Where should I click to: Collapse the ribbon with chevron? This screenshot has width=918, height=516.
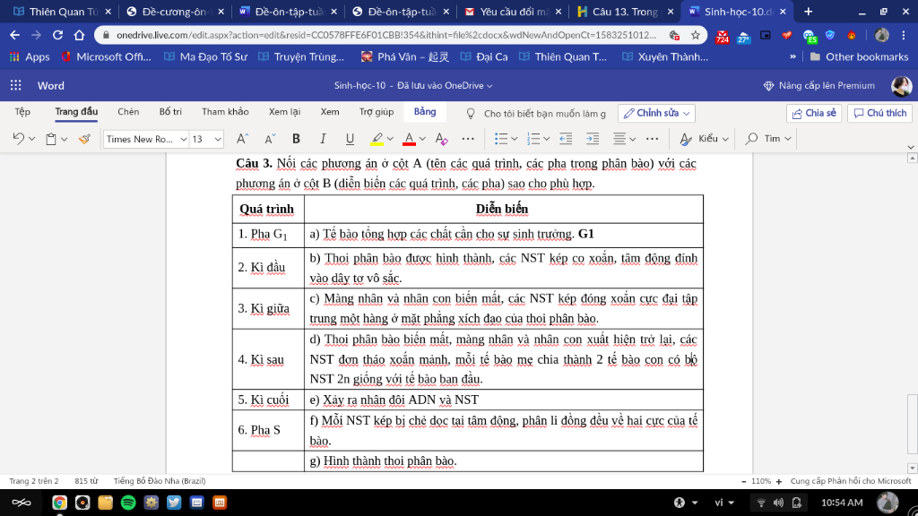911,147
